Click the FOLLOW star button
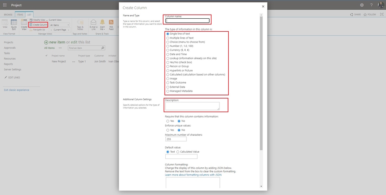386x195 pixels. [x=370, y=15]
